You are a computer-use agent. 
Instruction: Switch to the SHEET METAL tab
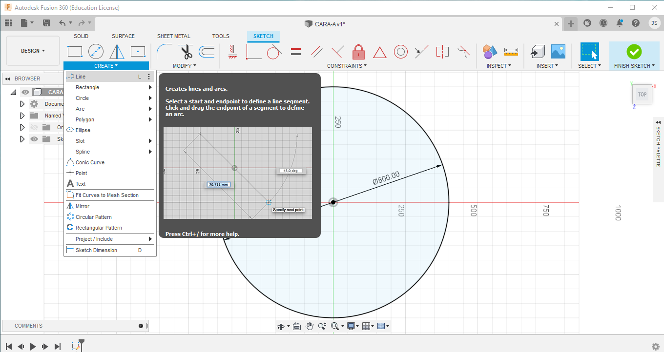(174, 36)
